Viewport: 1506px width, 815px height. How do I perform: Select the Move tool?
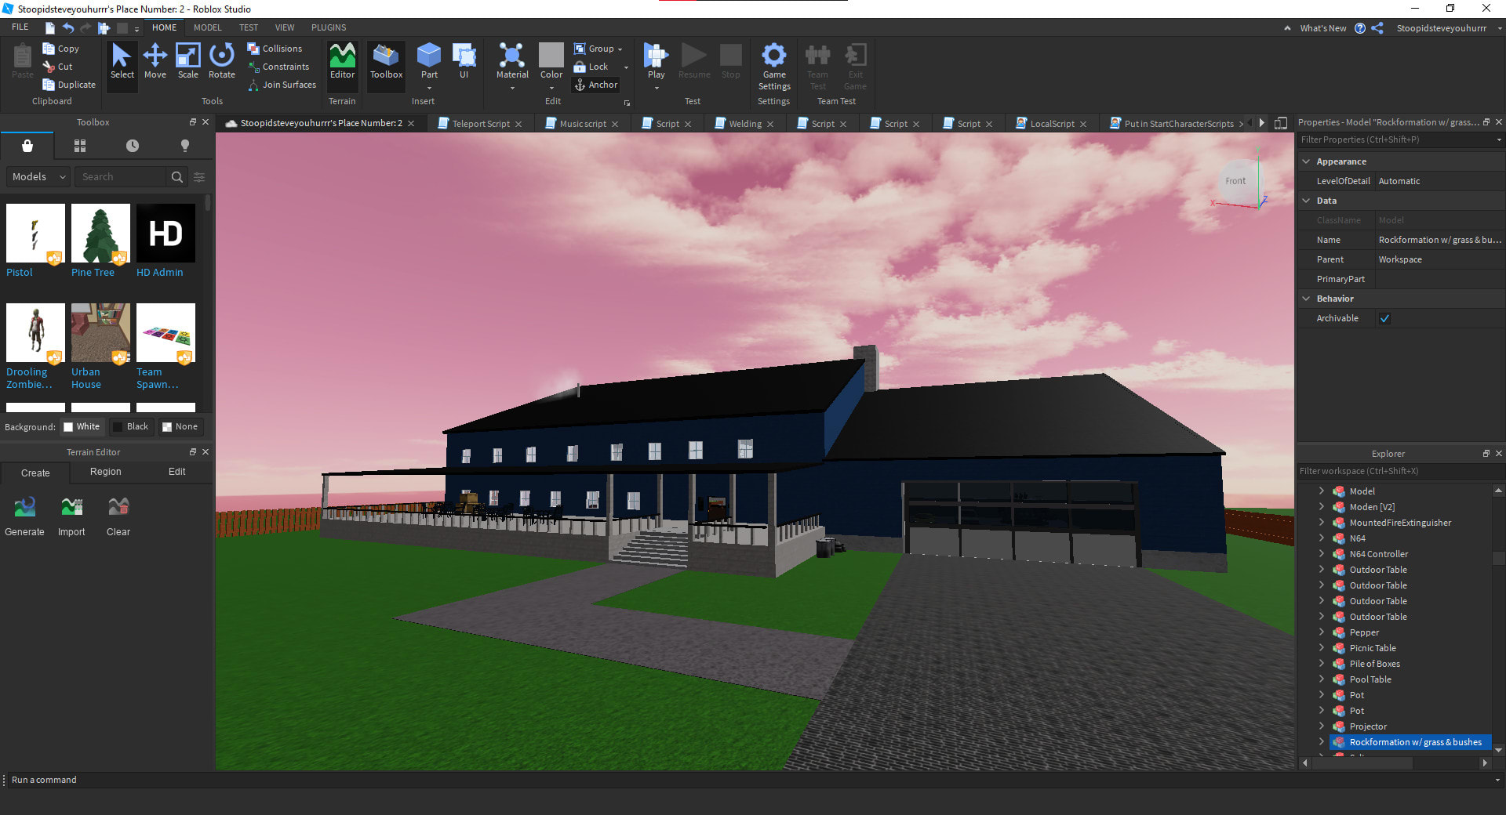click(155, 61)
